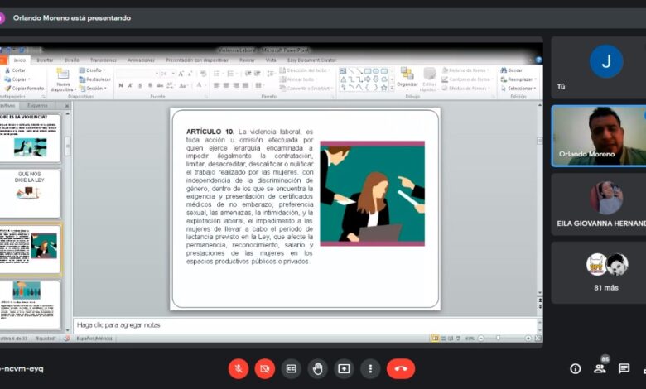This screenshot has width=646, height=389.
Task: Click the Nueva diapositiva icon
Action: (x=64, y=74)
